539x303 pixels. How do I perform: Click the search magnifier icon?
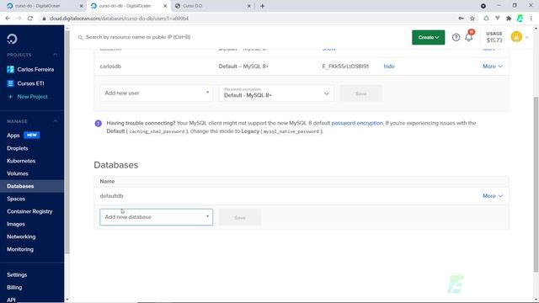point(81,37)
